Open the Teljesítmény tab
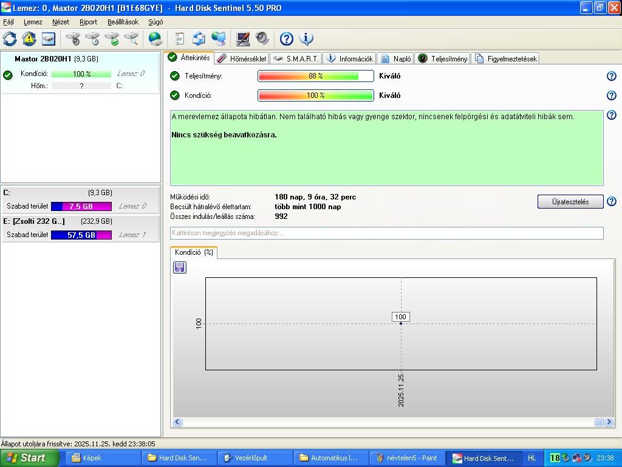Screen dimensions: 622x467 pyautogui.click(x=443, y=59)
